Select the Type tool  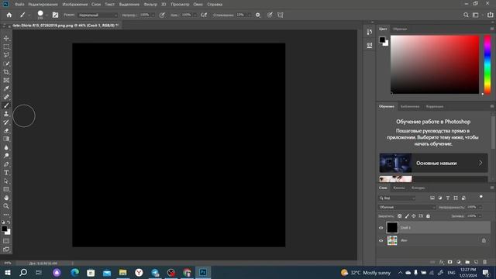click(x=6, y=172)
